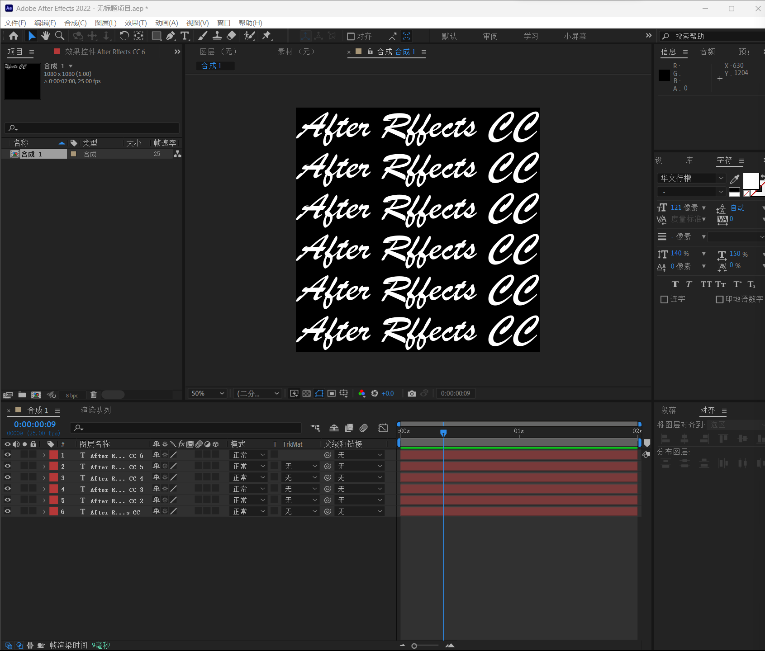The height and width of the screenshot is (651, 765).
Task: Select the Brush tool
Action: tap(203, 36)
